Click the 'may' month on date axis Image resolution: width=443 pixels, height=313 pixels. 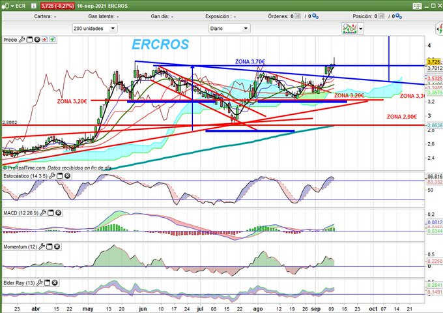pos(88,308)
